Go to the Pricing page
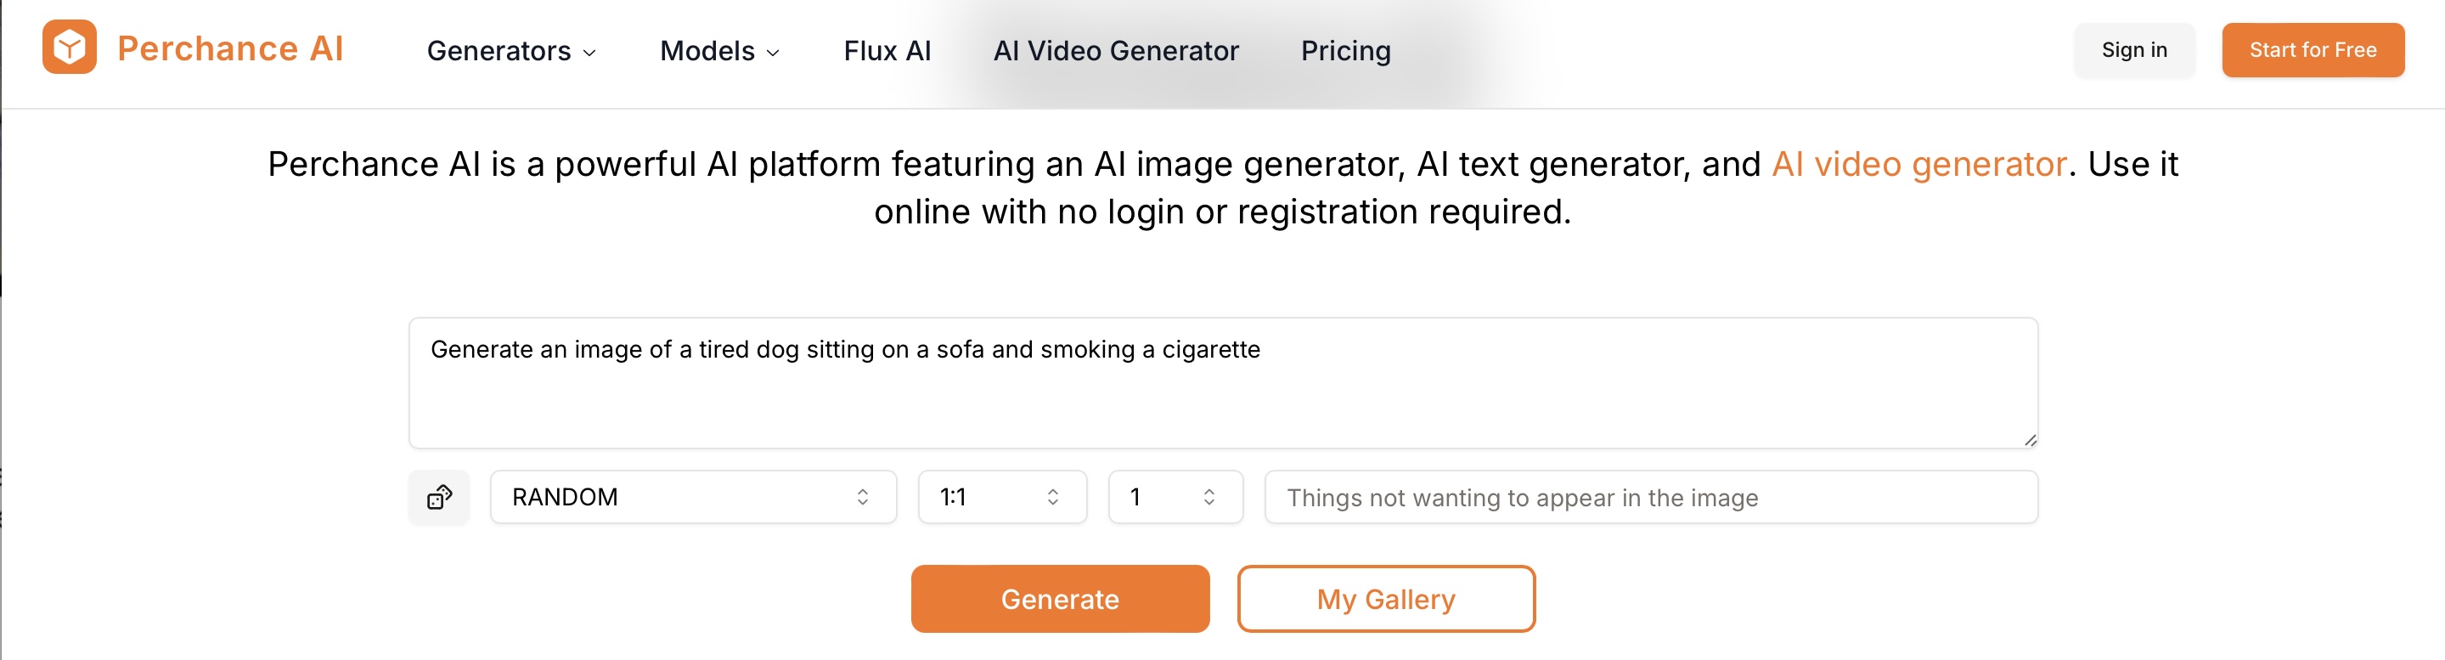Screen dimensions: 2445x660 pyautogui.click(x=1345, y=50)
